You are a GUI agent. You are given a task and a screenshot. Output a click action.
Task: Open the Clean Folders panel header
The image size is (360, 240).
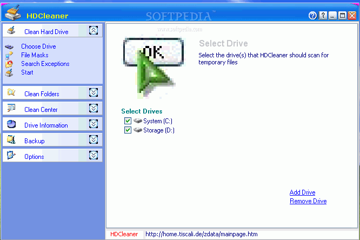(52, 92)
